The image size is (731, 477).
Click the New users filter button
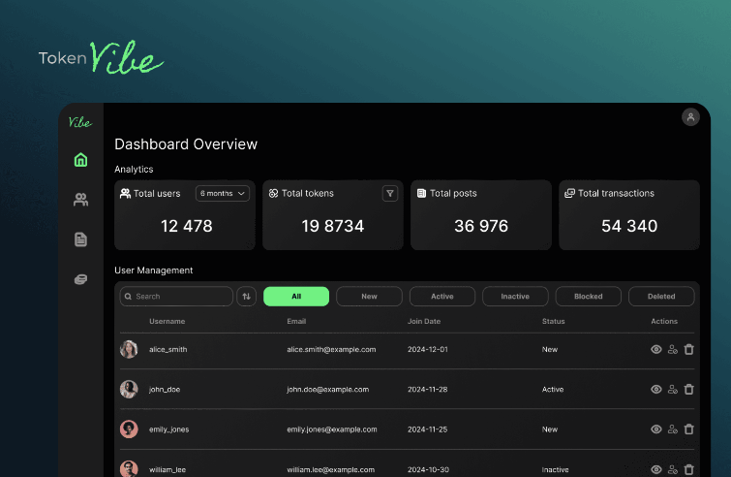pos(369,297)
